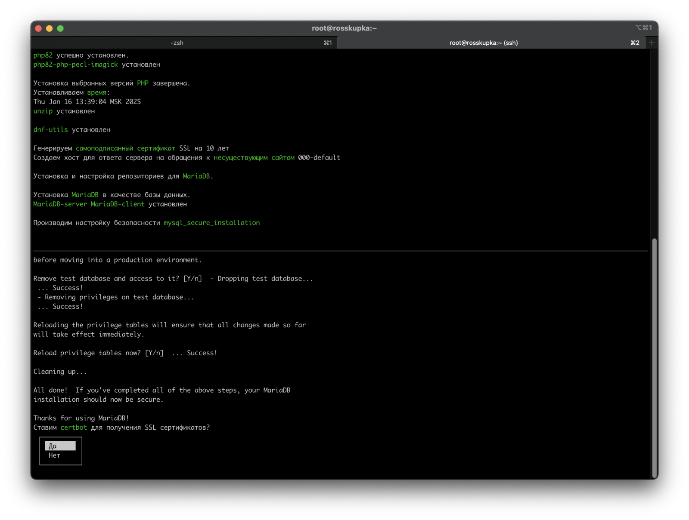
Task: Click the green word certbot
Action: click(74, 428)
